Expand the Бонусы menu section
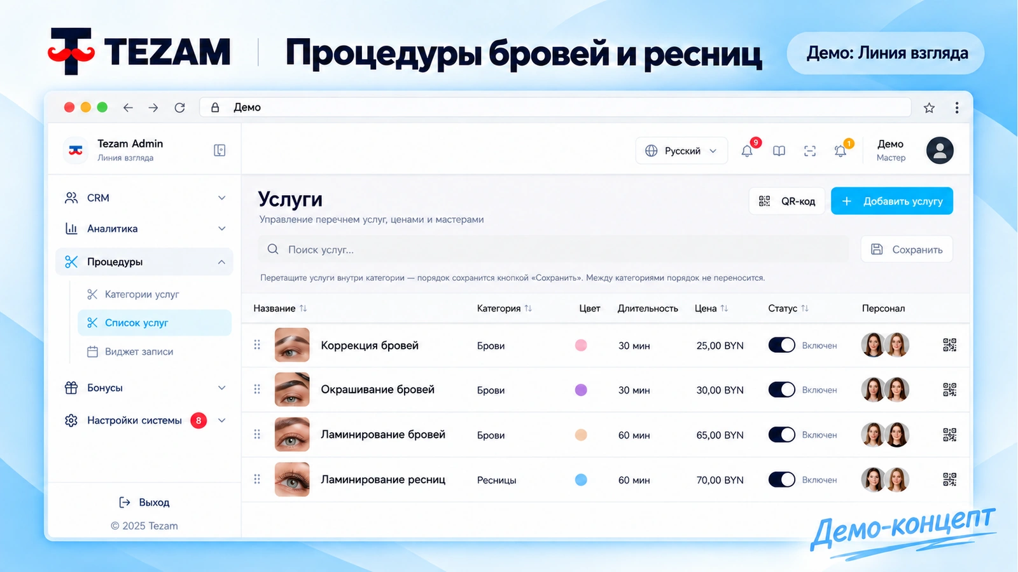The image size is (1018, 572). [x=144, y=388]
